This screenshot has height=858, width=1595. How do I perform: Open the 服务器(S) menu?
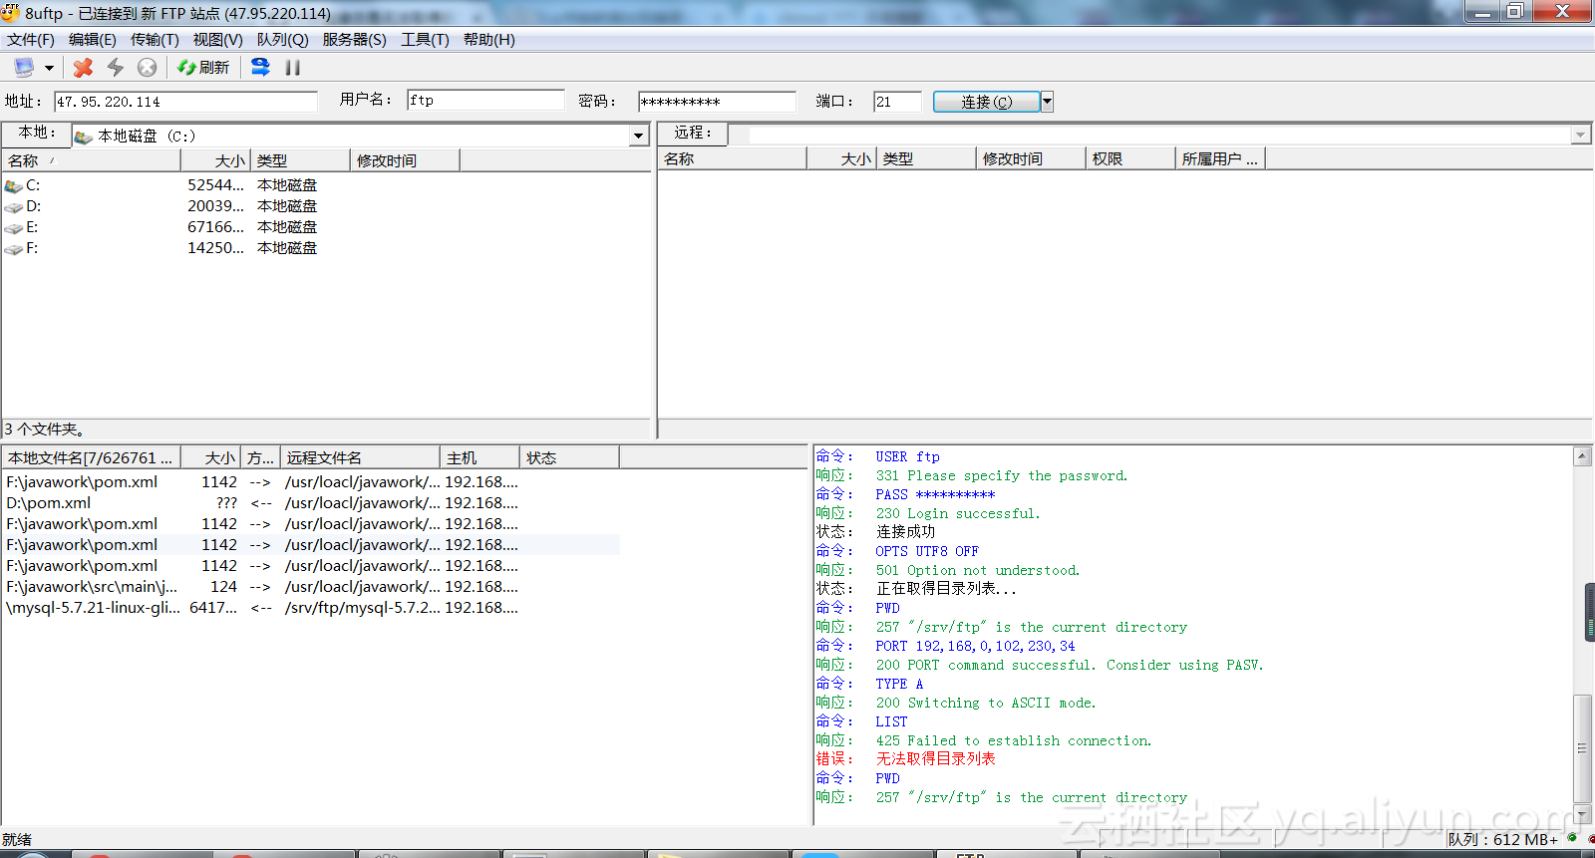[x=354, y=40]
